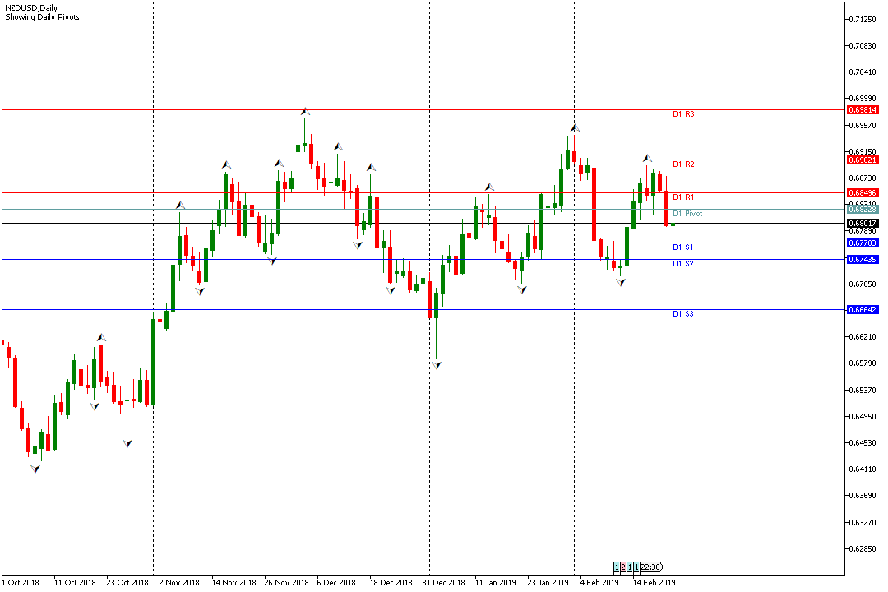Screen dimensions: 888x592
Task: Click the "14 Feb 2019" date label
Action: tap(654, 582)
